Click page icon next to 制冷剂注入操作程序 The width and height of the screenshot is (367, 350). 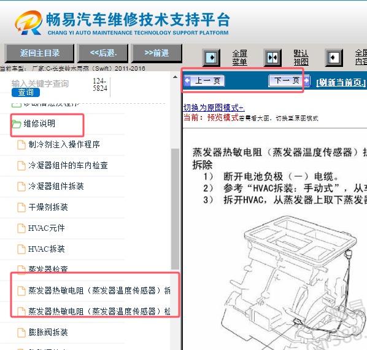click(x=21, y=145)
